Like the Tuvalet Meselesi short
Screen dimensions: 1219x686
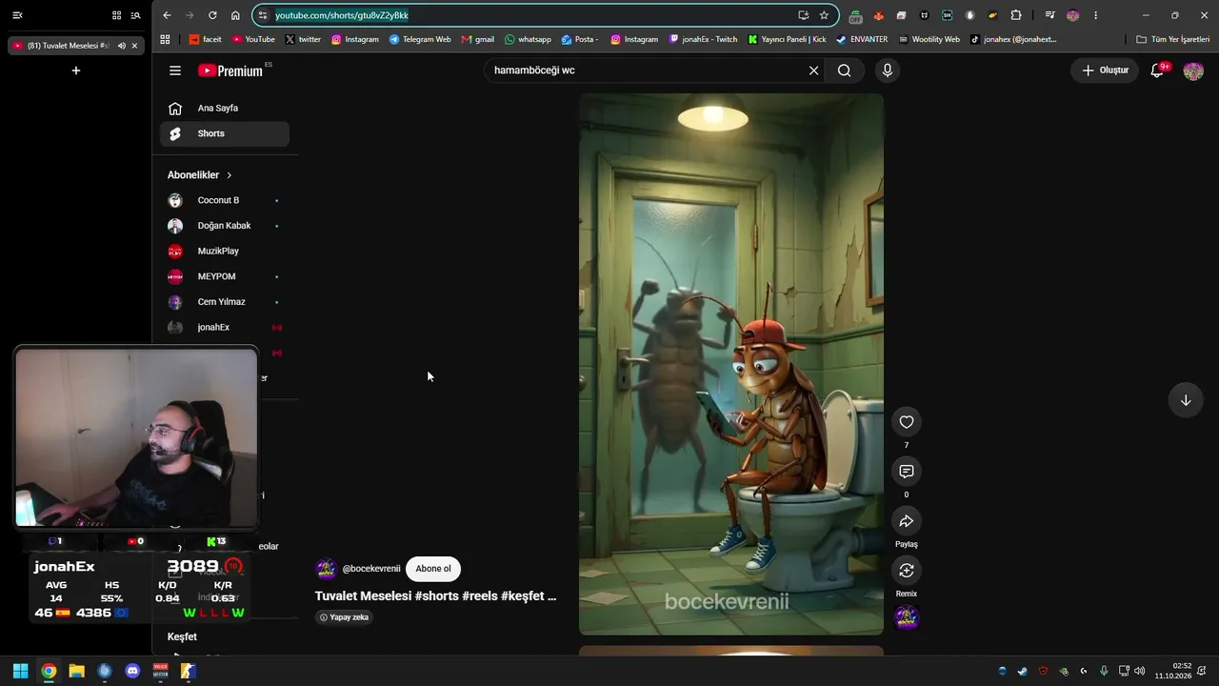coord(907,422)
